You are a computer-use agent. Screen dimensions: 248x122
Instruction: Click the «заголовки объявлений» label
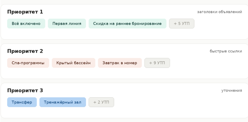pyautogui.click(x=220, y=12)
